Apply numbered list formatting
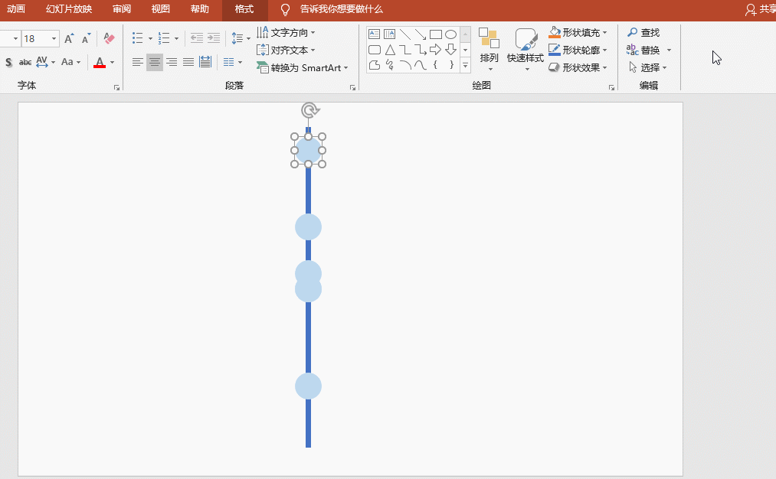Viewport: 776px width, 479px height. 164,38
